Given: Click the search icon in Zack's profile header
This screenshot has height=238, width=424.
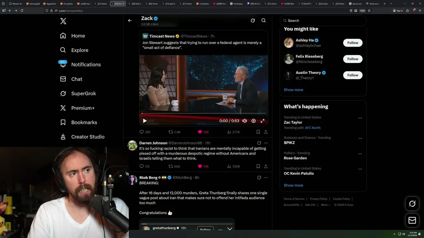Looking at the screenshot, I should click(x=264, y=20).
